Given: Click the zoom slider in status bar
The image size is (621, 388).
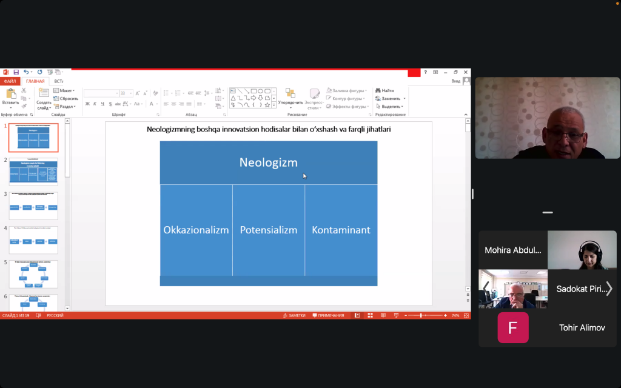Looking at the screenshot, I should [421, 315].
